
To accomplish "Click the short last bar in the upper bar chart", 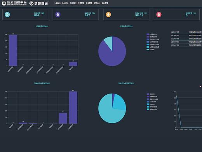I will (73, 64).
